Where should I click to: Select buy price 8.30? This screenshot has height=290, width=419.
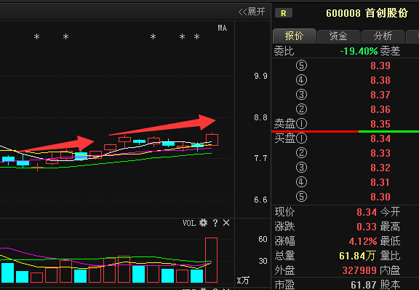pyautogui.click(x=380, y=197)
